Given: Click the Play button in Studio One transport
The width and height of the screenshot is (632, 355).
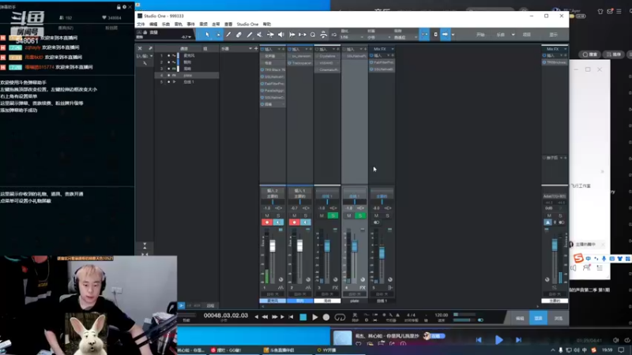Looking at the screenshot, I should point(314,317).
